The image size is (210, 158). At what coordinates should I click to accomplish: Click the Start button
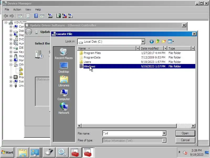(7, 152)
